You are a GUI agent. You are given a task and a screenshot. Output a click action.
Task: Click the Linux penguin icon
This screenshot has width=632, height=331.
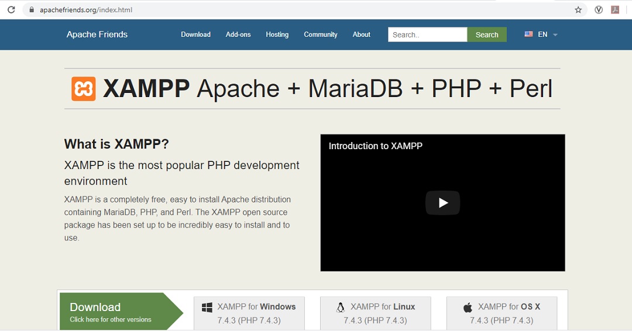coord(341,307)
